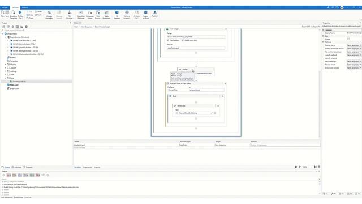Click Remove Unused ribbon button
This screenshot has width=362, height=204.
(127, 15)
